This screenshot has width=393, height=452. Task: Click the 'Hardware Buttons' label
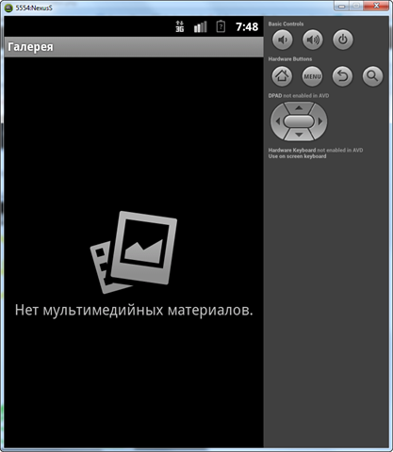point(290,59)
